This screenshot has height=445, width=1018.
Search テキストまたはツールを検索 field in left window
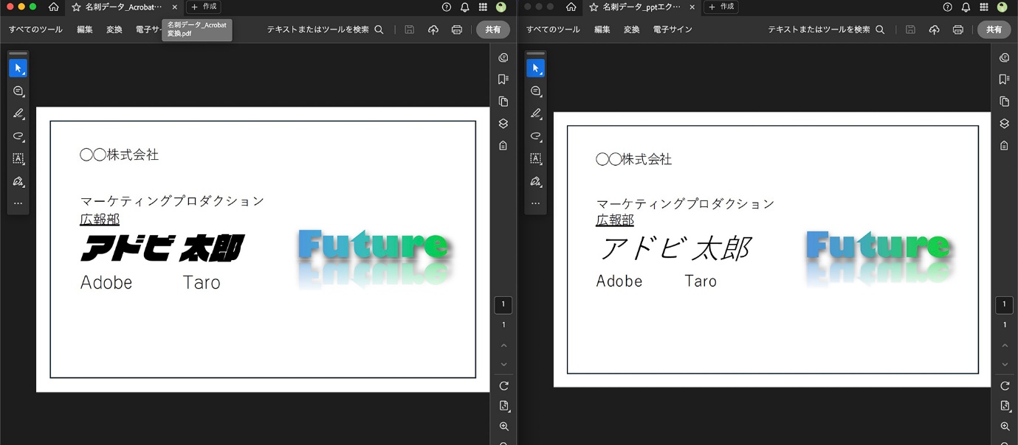click(326, 29)
